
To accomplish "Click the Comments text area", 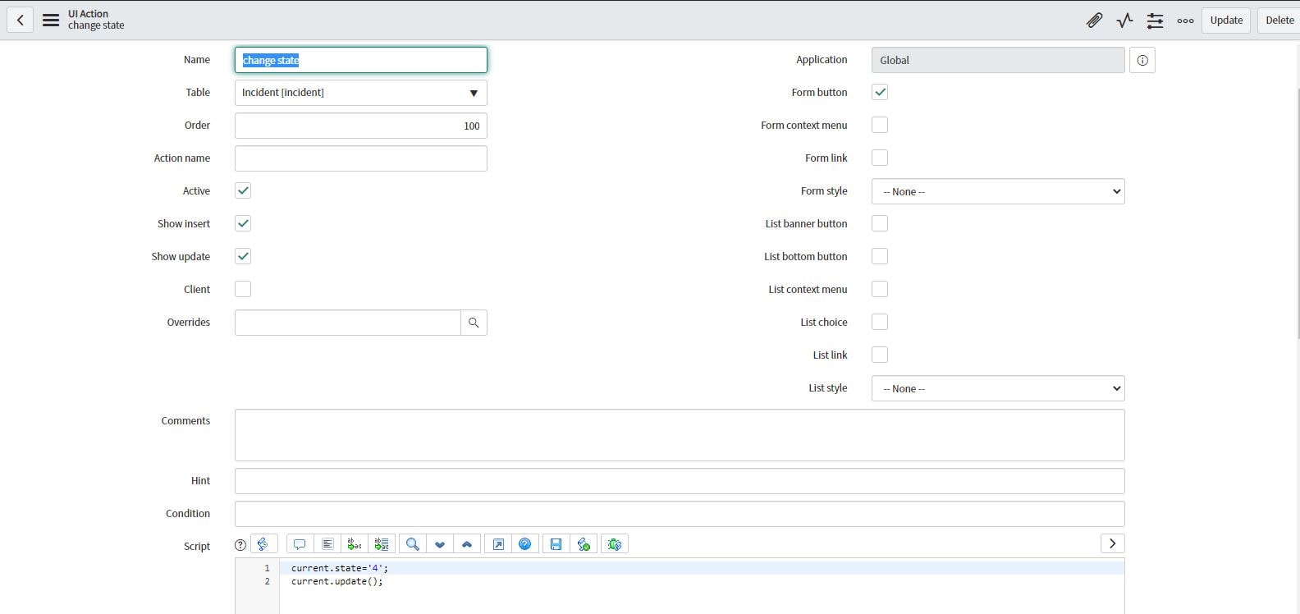I will pyautogui.click(x=680, y=435).
